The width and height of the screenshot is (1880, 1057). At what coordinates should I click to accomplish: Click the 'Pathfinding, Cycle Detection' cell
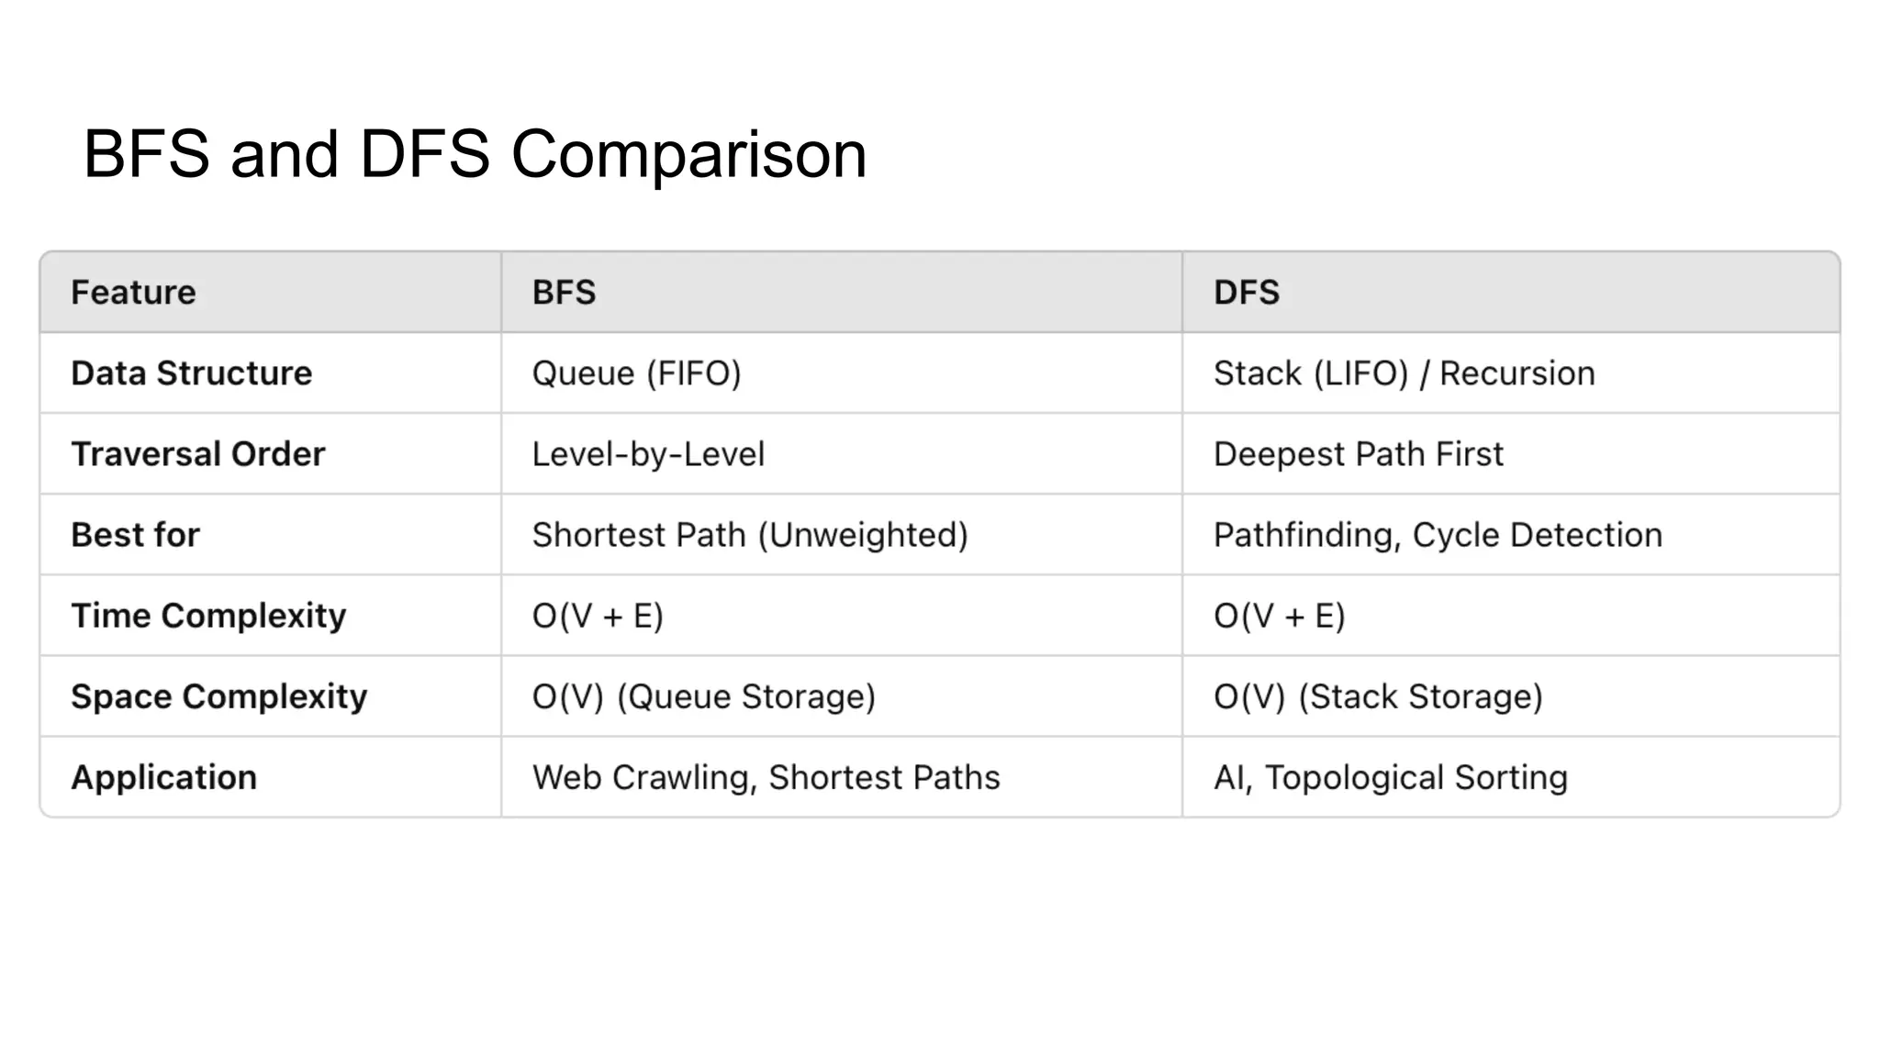click(1438, 535)
